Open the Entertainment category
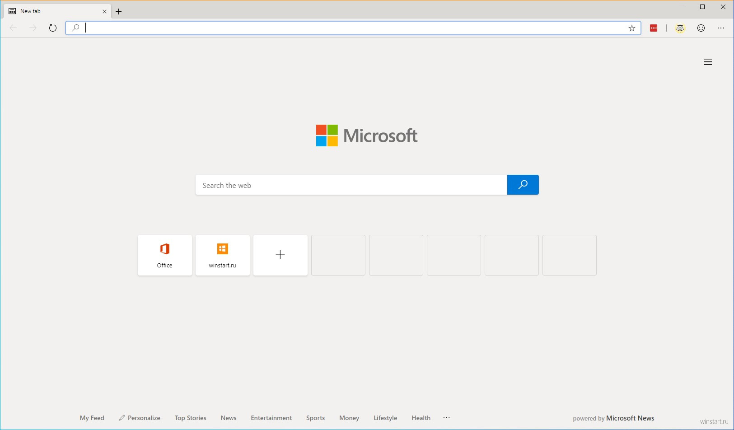This screenshot has width=734, height=430. click(x=271, y=418)
